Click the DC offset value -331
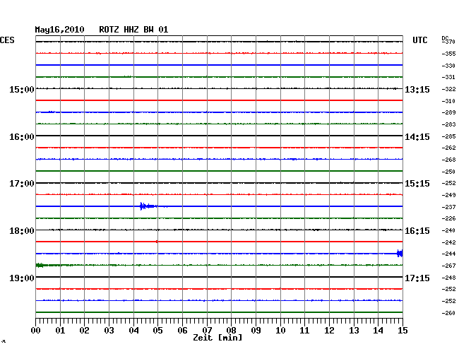The height and width of the screenshot is (349, 459). pos(448,77)
